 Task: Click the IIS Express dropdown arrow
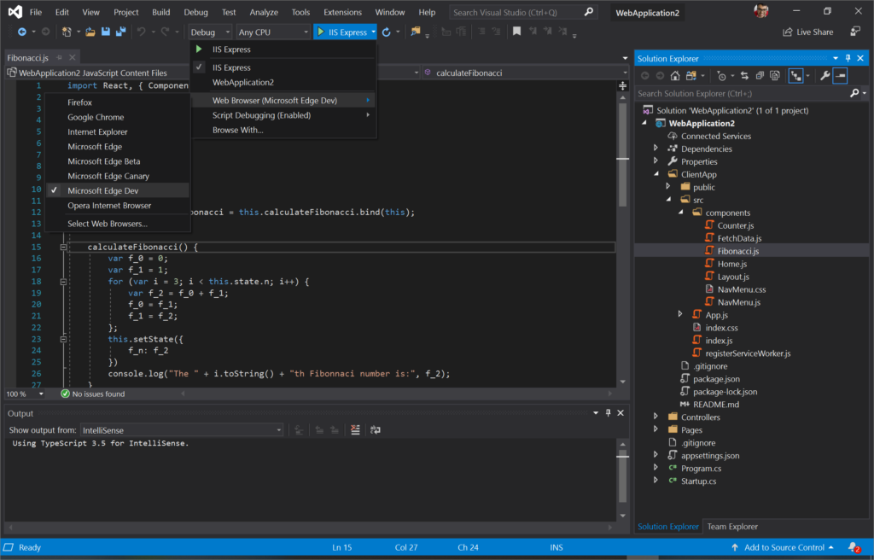click(373, 32)
